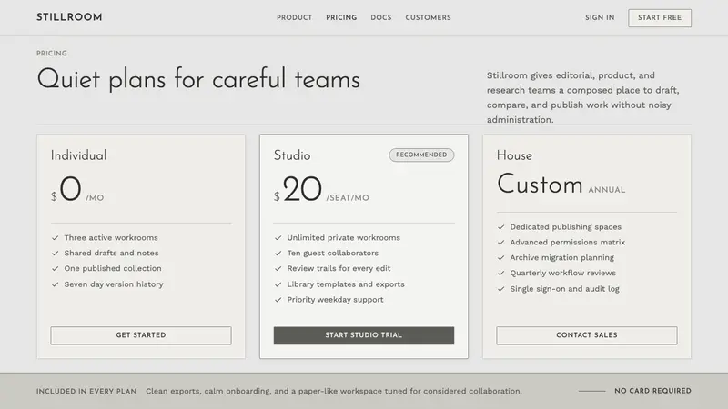Image resolution: width=728 pixels, height=409 pixels.
Task: Click the Studio plan title
Action: (x=292, y=155)
